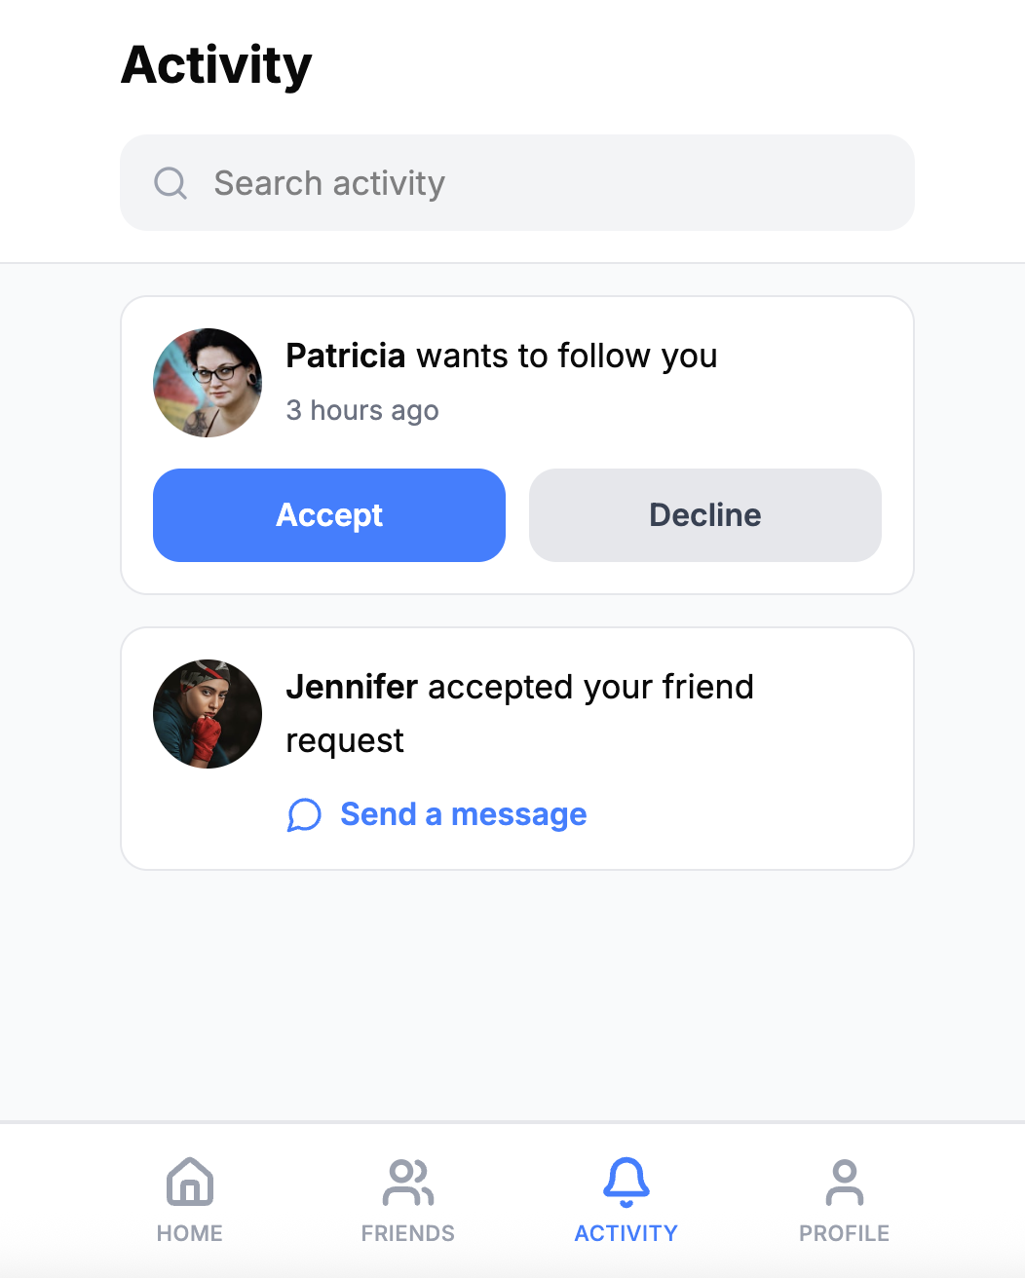Click the chat bubble message icon
This screenshot has height=1278, width=1025.
point(304,814)
